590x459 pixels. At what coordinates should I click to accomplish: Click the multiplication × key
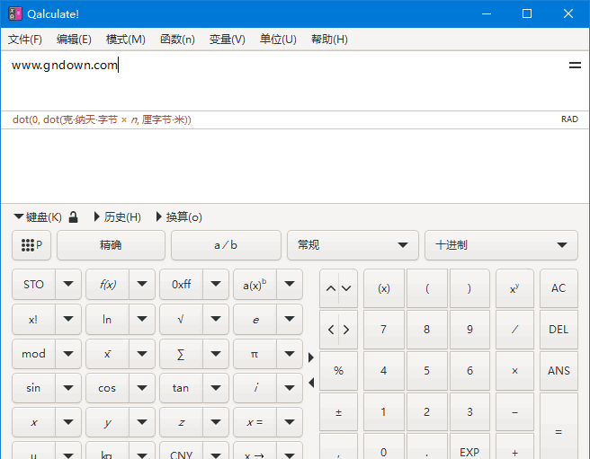(x=514, y=371)
